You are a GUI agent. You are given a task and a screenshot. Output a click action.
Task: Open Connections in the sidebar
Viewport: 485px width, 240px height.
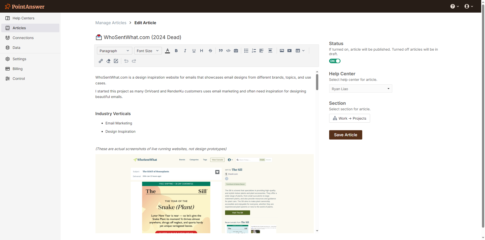[x=23, y=38]
